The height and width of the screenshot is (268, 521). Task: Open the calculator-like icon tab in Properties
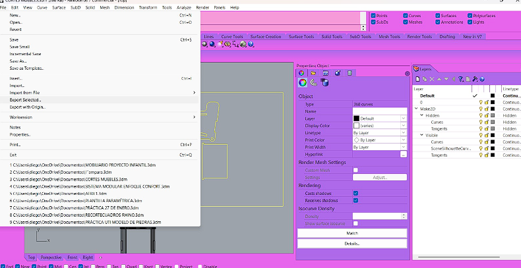(x=350, y=73)
